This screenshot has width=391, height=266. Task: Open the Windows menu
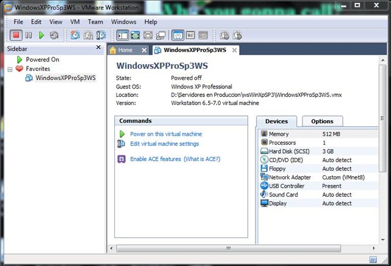(x=123, y=22)
